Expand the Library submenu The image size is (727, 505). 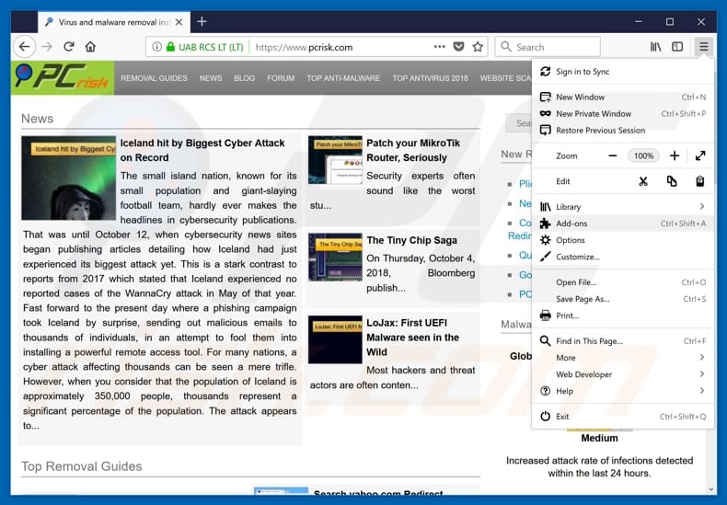pyautogui.click(x=701, y=207)
